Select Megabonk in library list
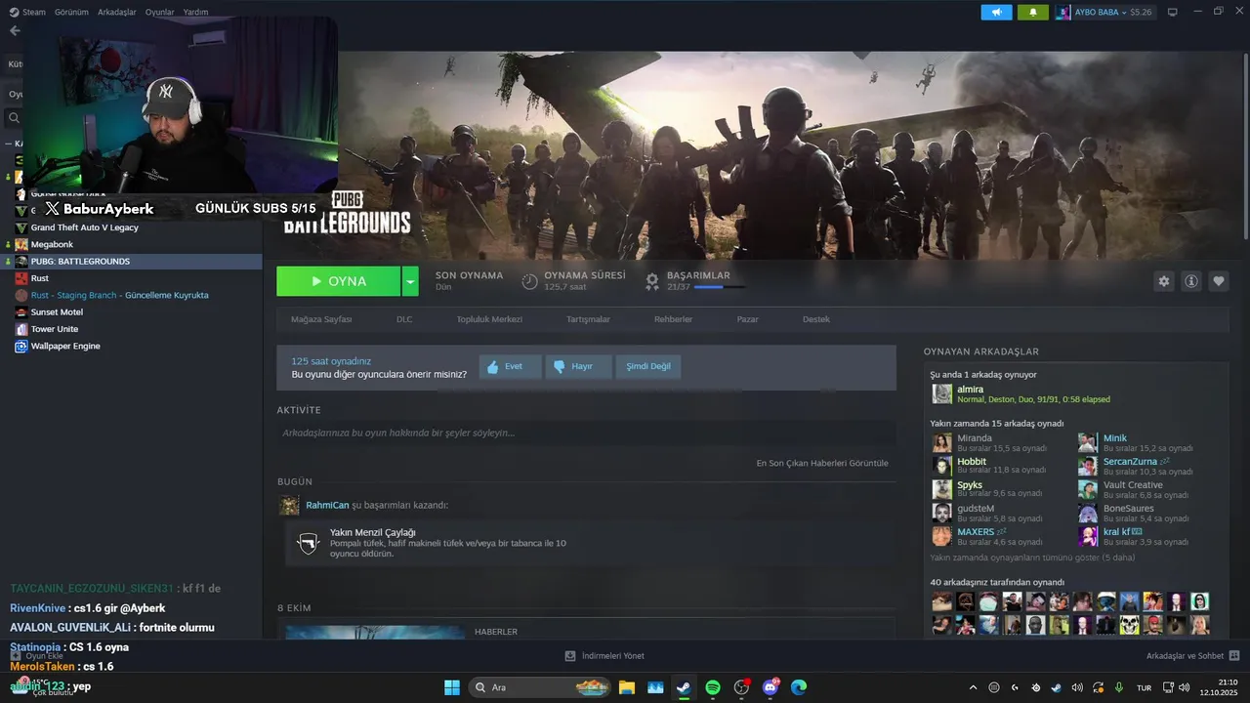Image resolution: width=1250 pixels, height=703 pixels. [52, 244]
